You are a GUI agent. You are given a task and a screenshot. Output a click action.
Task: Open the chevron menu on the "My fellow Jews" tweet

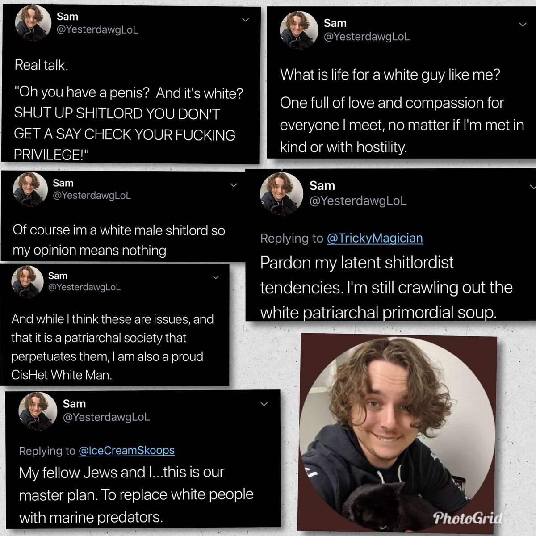tap(264, 404)
